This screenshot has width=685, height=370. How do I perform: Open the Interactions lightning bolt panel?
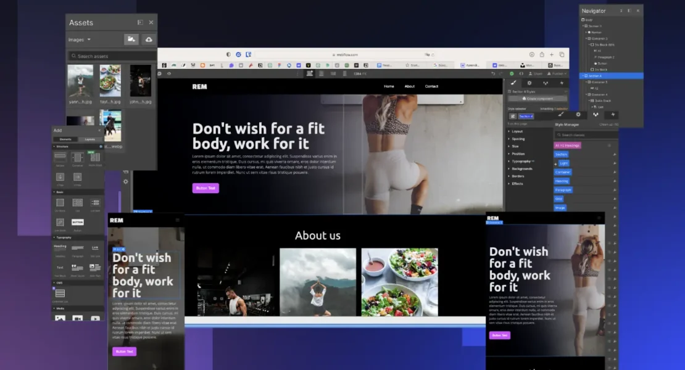[x=546, y=83]
